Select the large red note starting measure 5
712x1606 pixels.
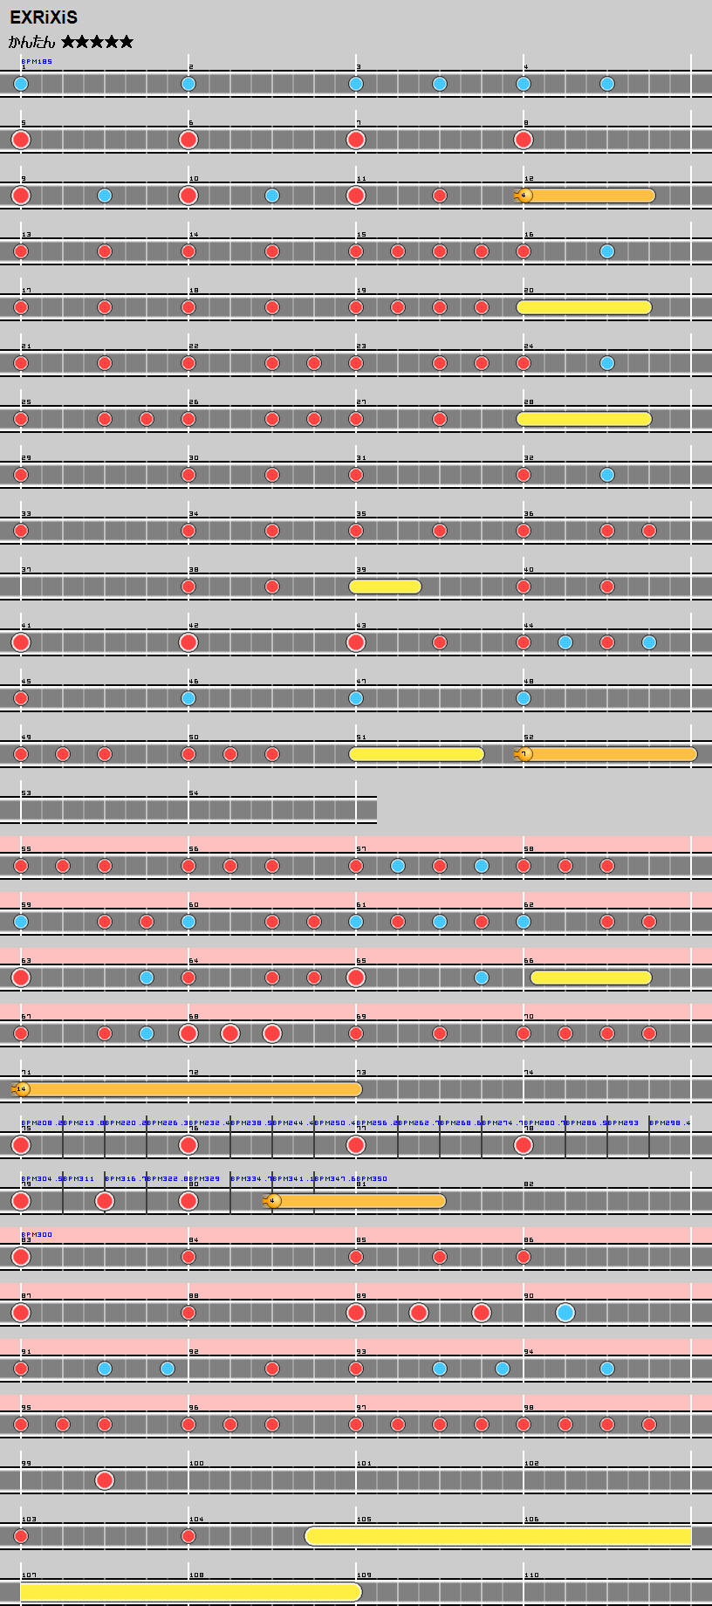coord(21,140)
